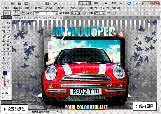161x114 pixels.
Task: Switch to the 设计 workspace
Action: (96, 3)
